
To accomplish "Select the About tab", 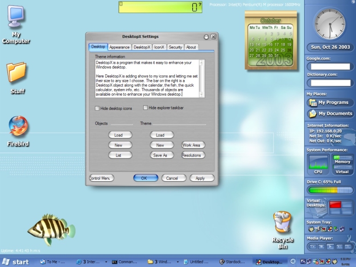I will click(x=191, y=47).
